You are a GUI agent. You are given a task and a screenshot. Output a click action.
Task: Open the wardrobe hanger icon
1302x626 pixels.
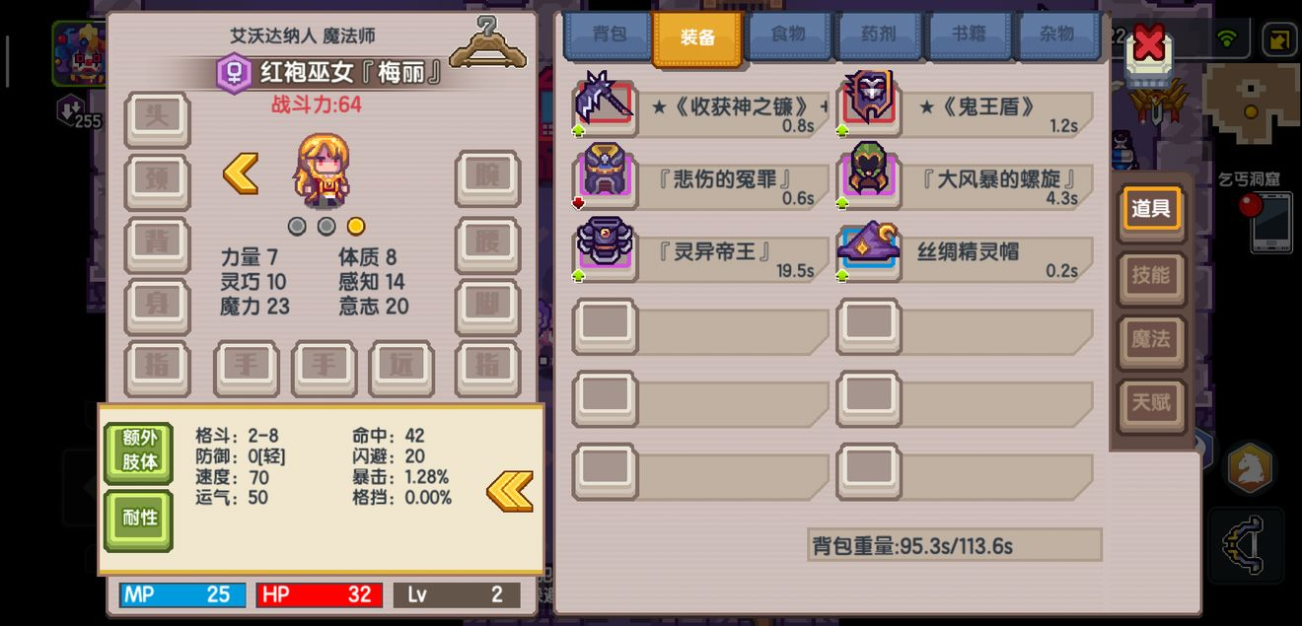[x=488, y=43]
